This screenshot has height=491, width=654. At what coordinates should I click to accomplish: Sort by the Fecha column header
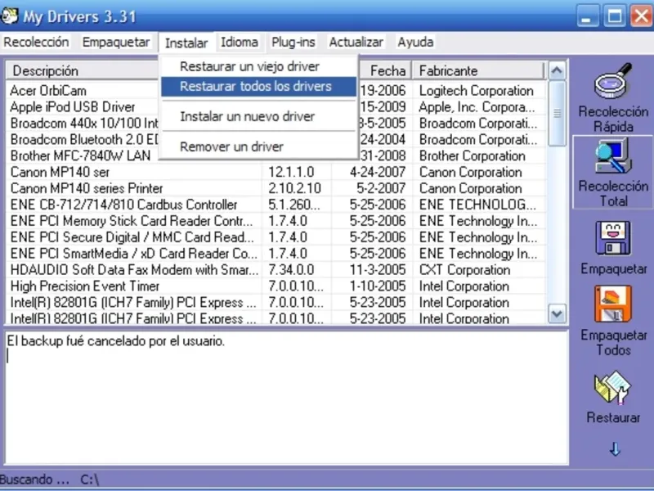pyautogui.click(x=385, y=71)
